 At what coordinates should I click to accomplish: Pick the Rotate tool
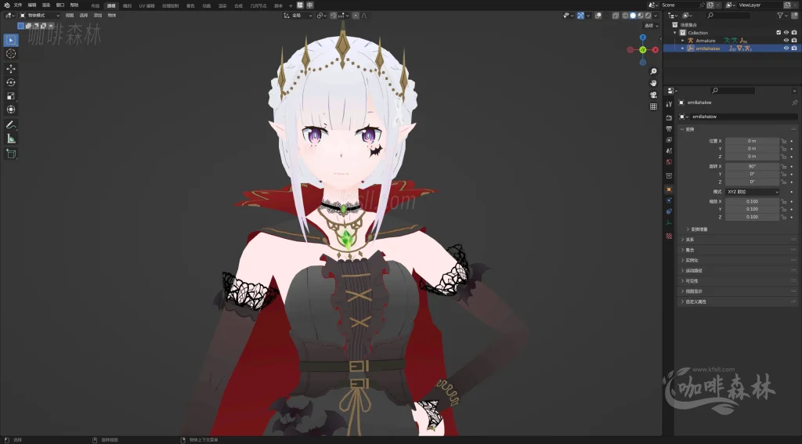11,82
